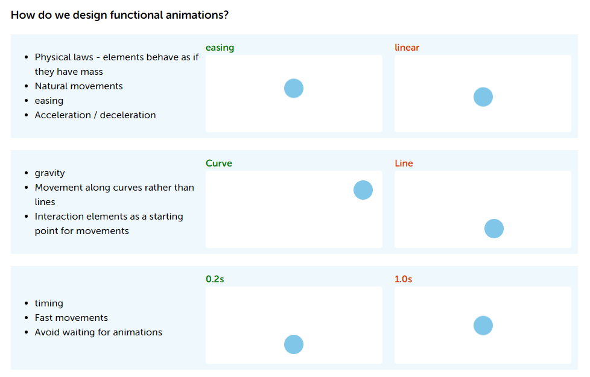Viewport: 590px width, 377px height.
Task: Click the red 1.0s label
Action: pos(404,279)
